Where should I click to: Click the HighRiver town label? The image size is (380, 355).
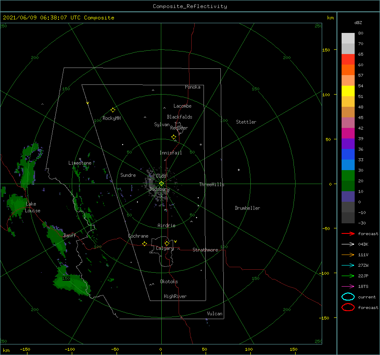click(175, 296)
